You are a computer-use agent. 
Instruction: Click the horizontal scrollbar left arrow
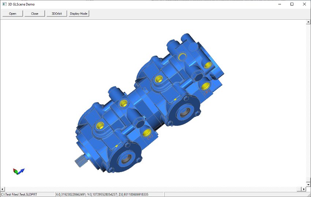click(3, 189)
